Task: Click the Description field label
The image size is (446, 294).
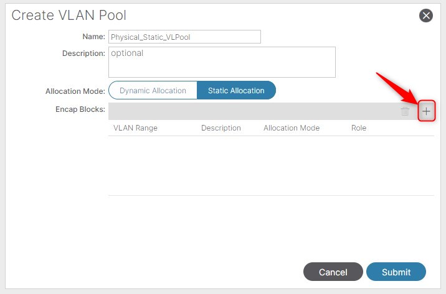Action: [x=83, y=53]
